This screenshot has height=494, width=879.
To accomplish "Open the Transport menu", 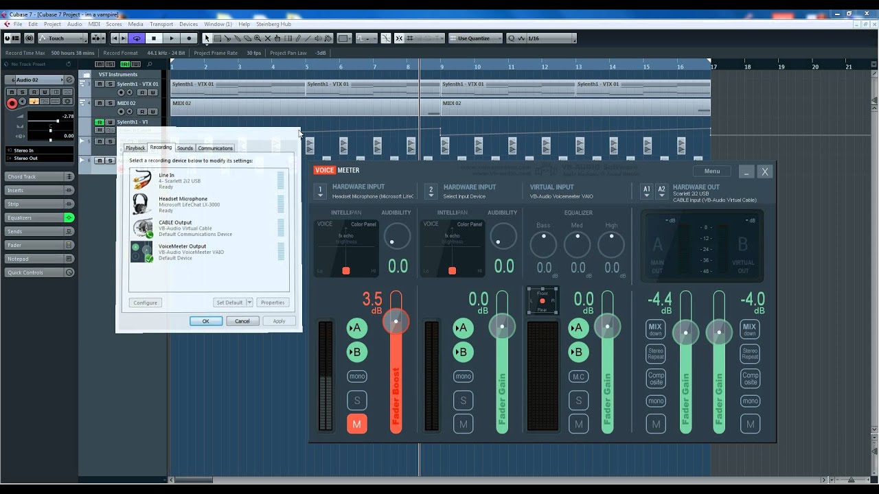I will point(161,24).
